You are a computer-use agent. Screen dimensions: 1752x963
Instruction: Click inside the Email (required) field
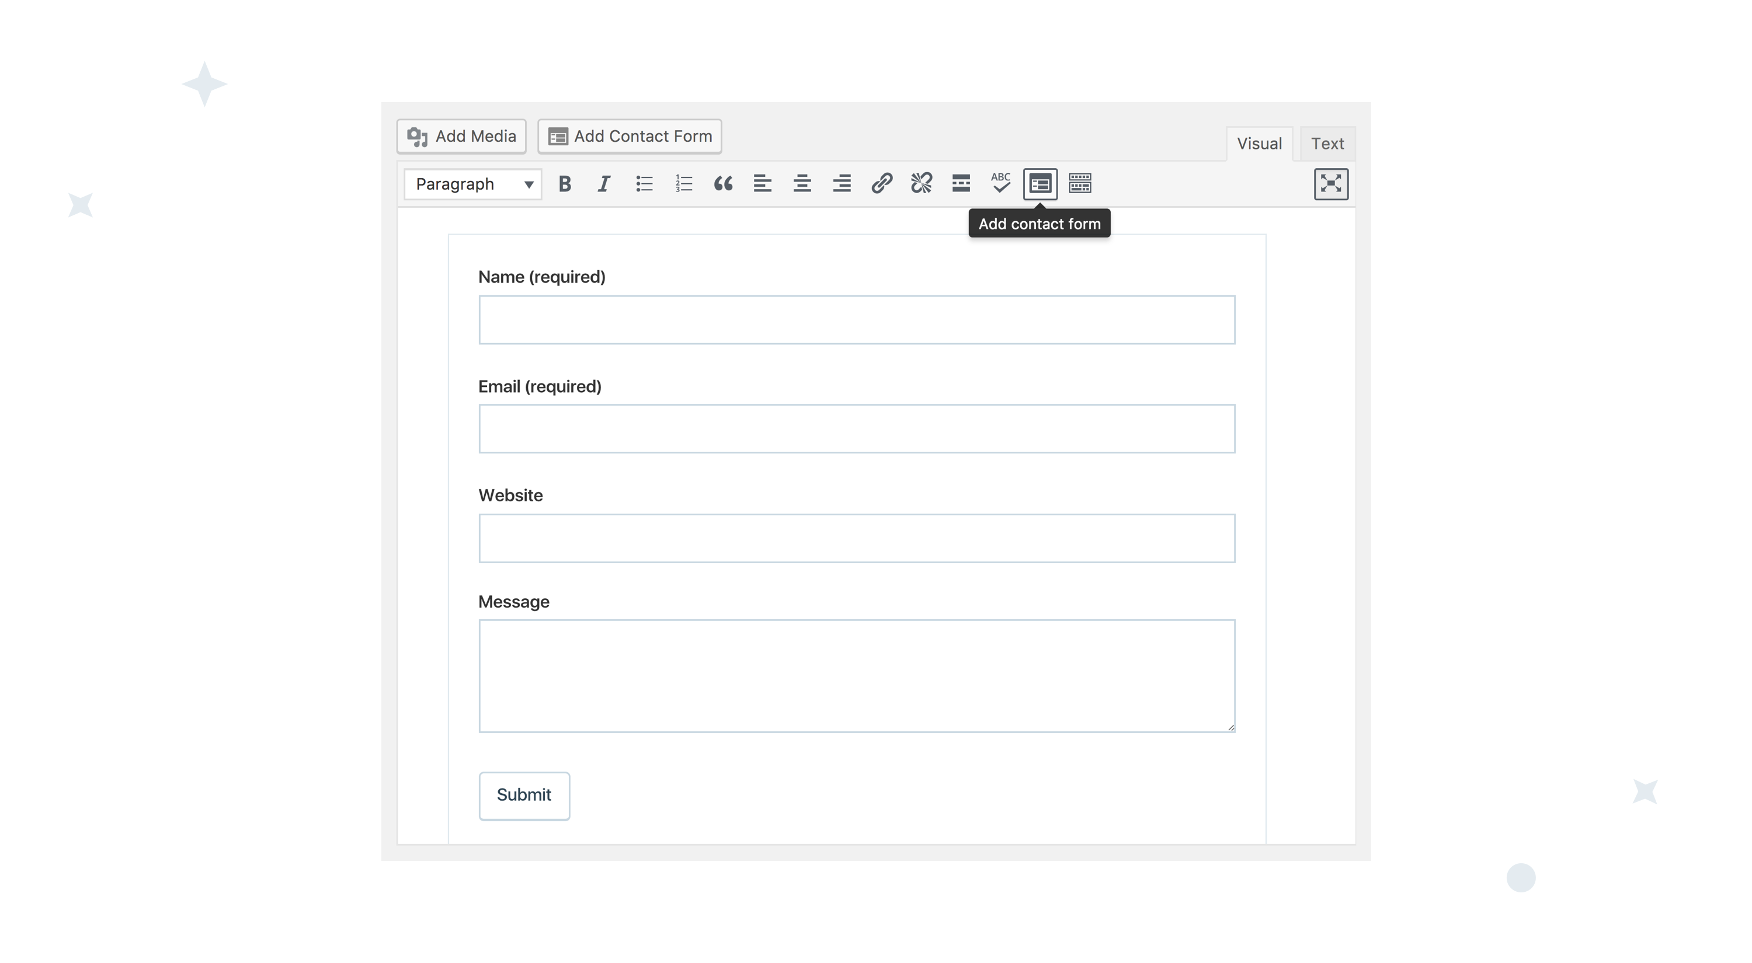(857, 428)
